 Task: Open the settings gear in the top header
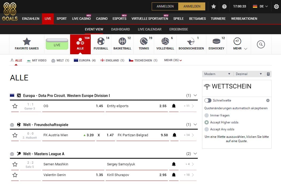(x=276, y=6)
